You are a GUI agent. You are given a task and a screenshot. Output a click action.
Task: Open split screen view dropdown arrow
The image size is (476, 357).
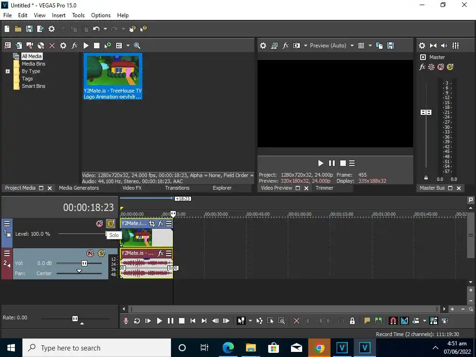click(x=305, y=46)
